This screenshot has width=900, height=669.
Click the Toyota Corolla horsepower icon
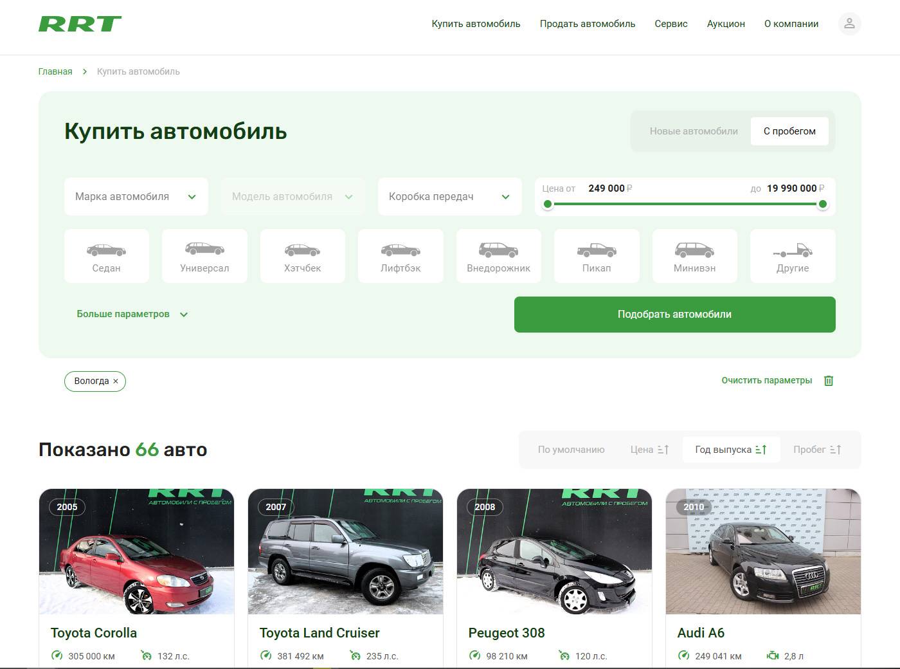coord(146,655)
